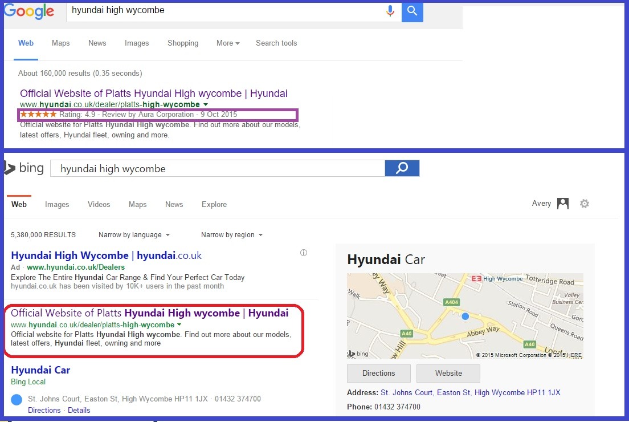Open the More dropdown in Google navigation
Viewport: 629px width, 422px height.
pyautogui.click(x=227, y=43)
